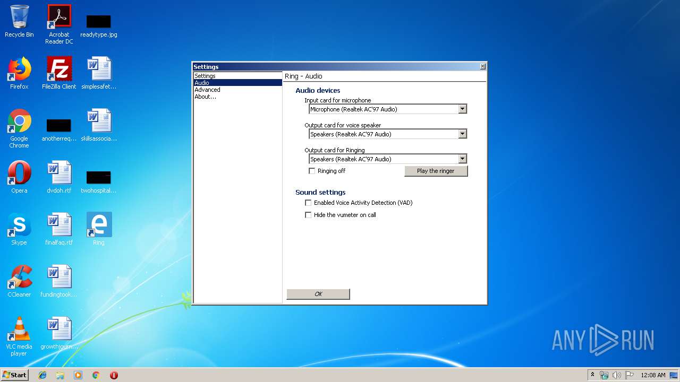
Task: Click the volume speaker tray icon
Action: (x=617, y=375)
